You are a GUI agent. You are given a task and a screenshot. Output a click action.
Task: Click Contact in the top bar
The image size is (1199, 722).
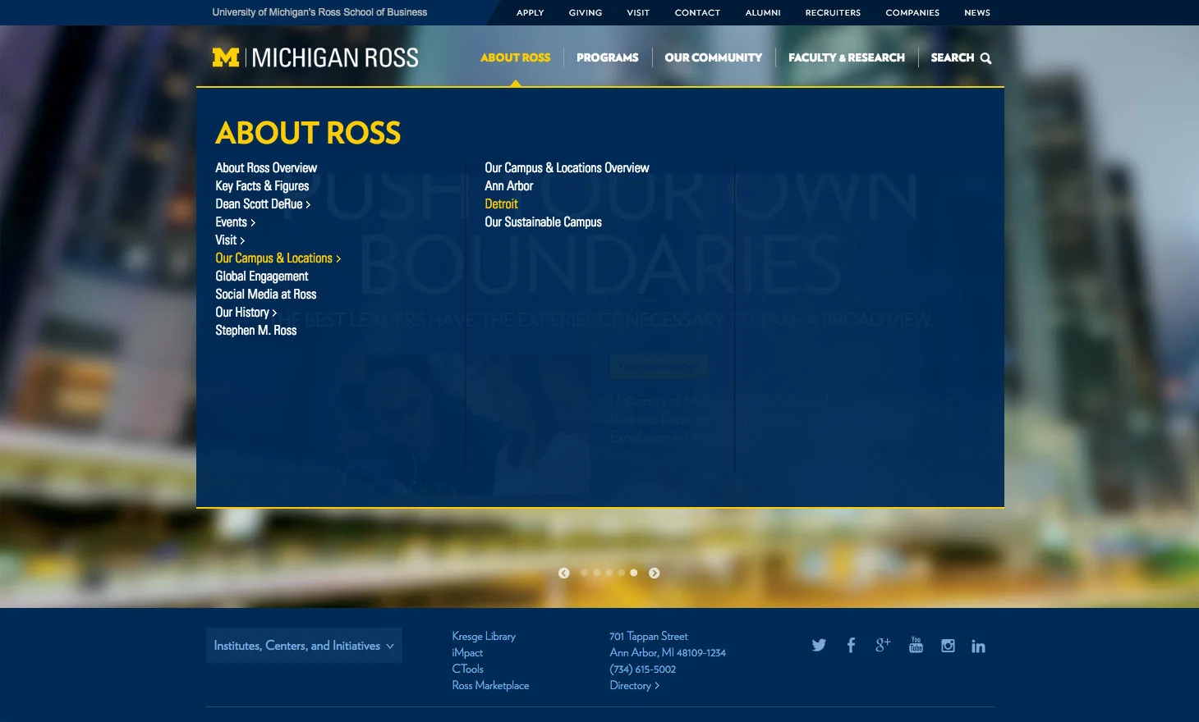[697, 12]
